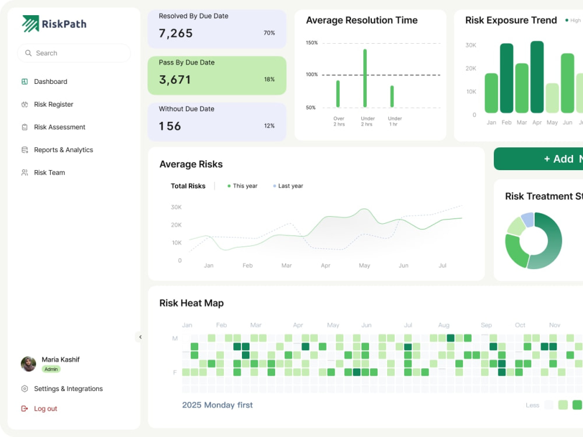This screenshot has height=437, width=583.
Task: Click the Apr bar in Risk Exposure Trend
Action: click(x=537, y=77)
